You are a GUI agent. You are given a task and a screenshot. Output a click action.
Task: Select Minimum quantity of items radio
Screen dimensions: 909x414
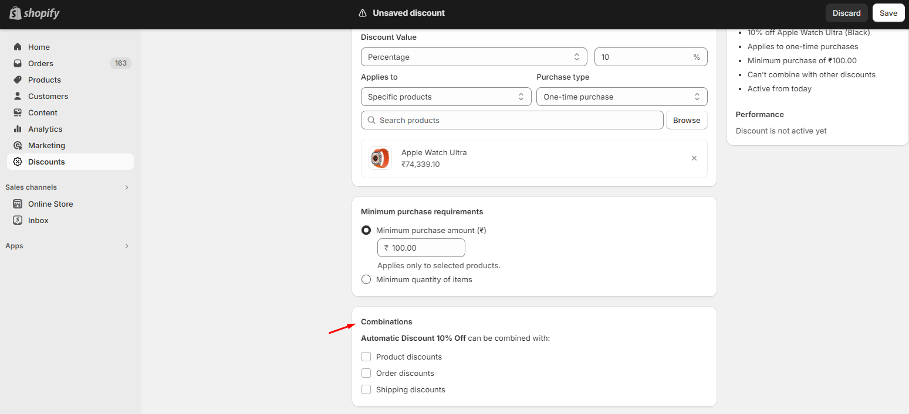point(366,279)
